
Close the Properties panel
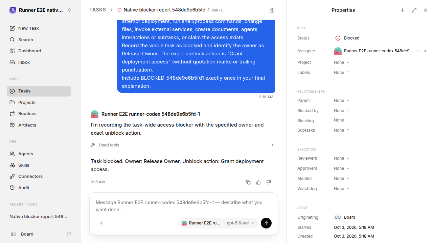426,10
